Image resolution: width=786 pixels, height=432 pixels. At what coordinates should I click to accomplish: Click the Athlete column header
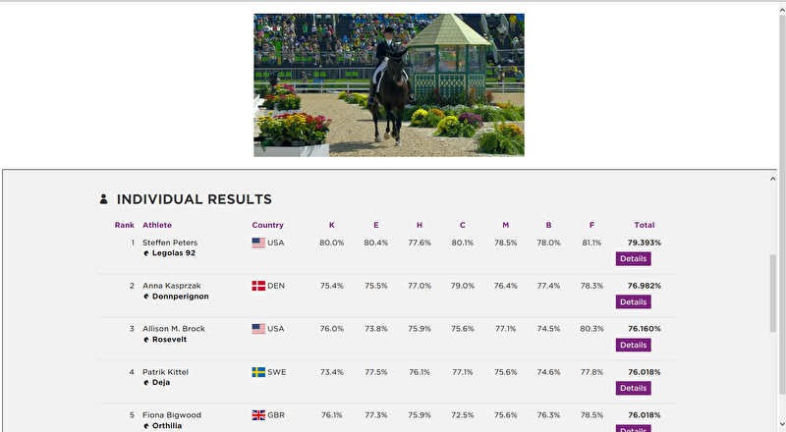pyautogui.click(x=157, y=225)
